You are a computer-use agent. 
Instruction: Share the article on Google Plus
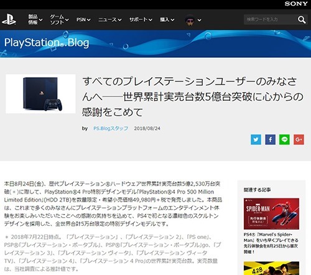299,139
